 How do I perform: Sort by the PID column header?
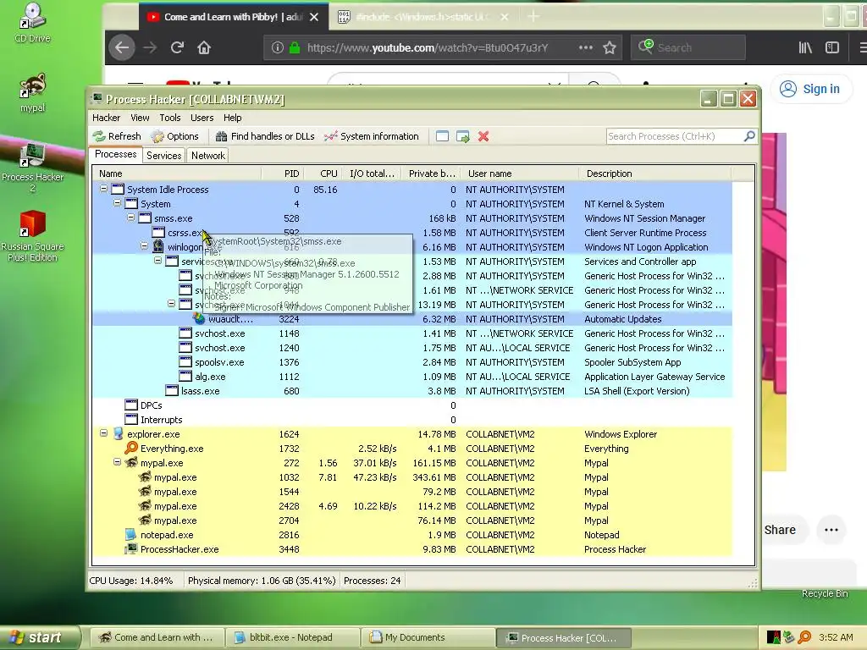(282, 174)
